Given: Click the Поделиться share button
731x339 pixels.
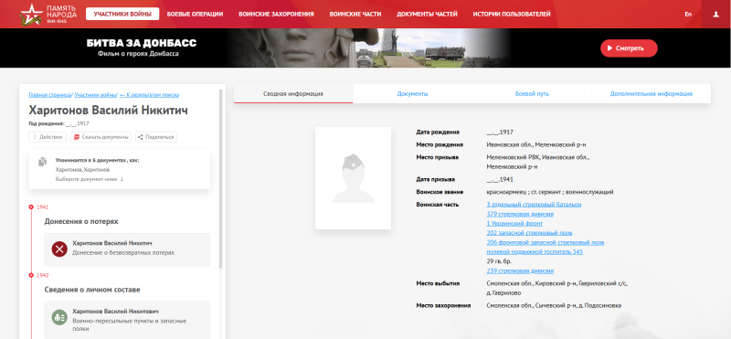Looking at the screenshot, I should 156,137.
